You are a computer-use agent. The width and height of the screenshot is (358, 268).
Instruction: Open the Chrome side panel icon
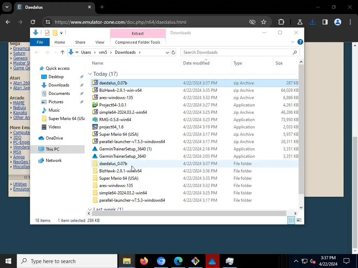pos(325,22)
